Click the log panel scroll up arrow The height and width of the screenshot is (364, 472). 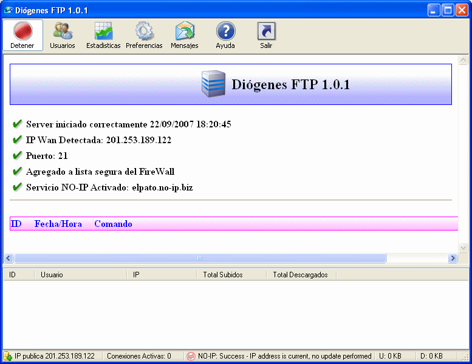tap(463, 61)
